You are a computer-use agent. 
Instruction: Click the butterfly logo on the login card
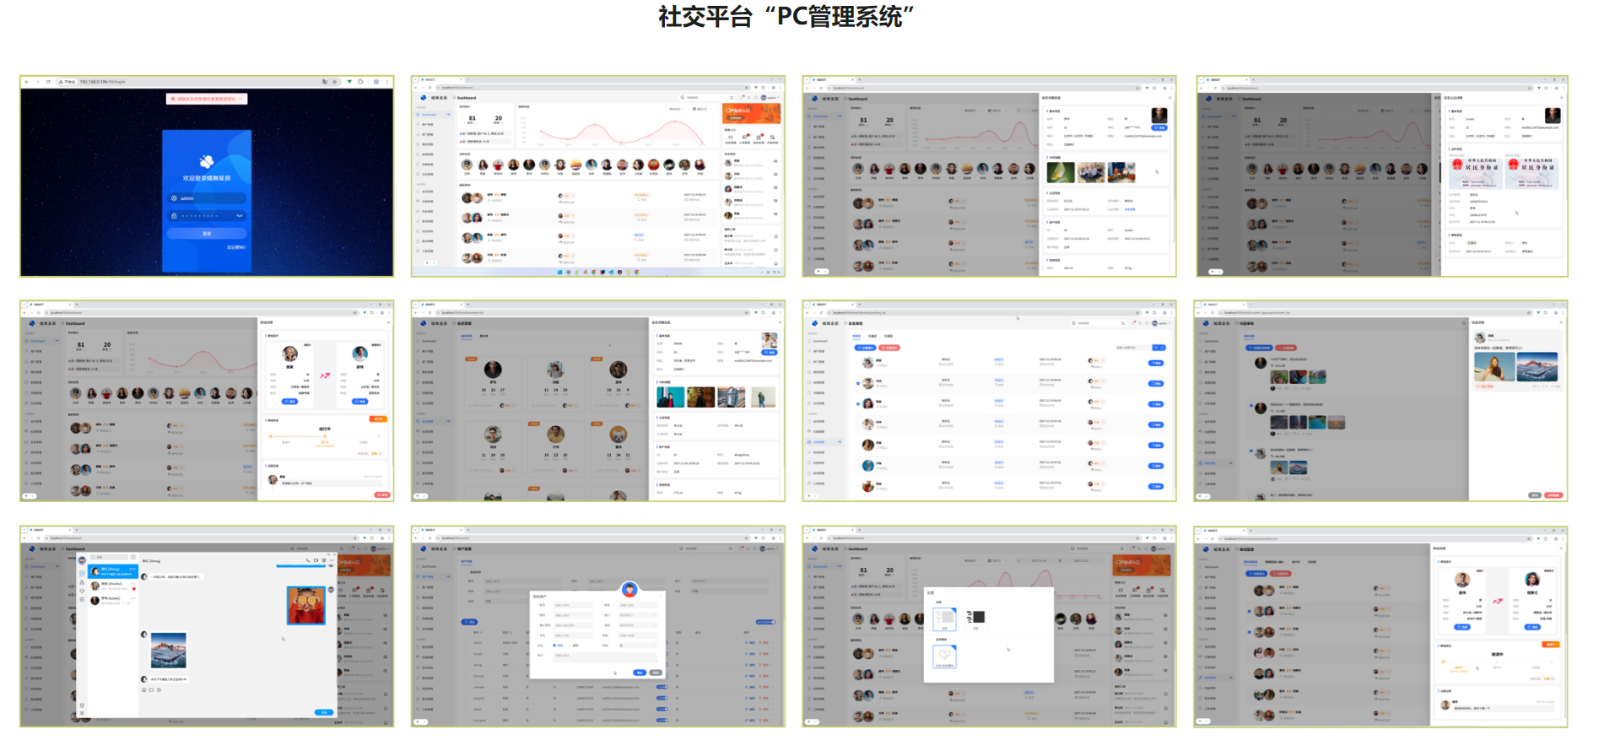pyautogui.click(x=207, y=161)
